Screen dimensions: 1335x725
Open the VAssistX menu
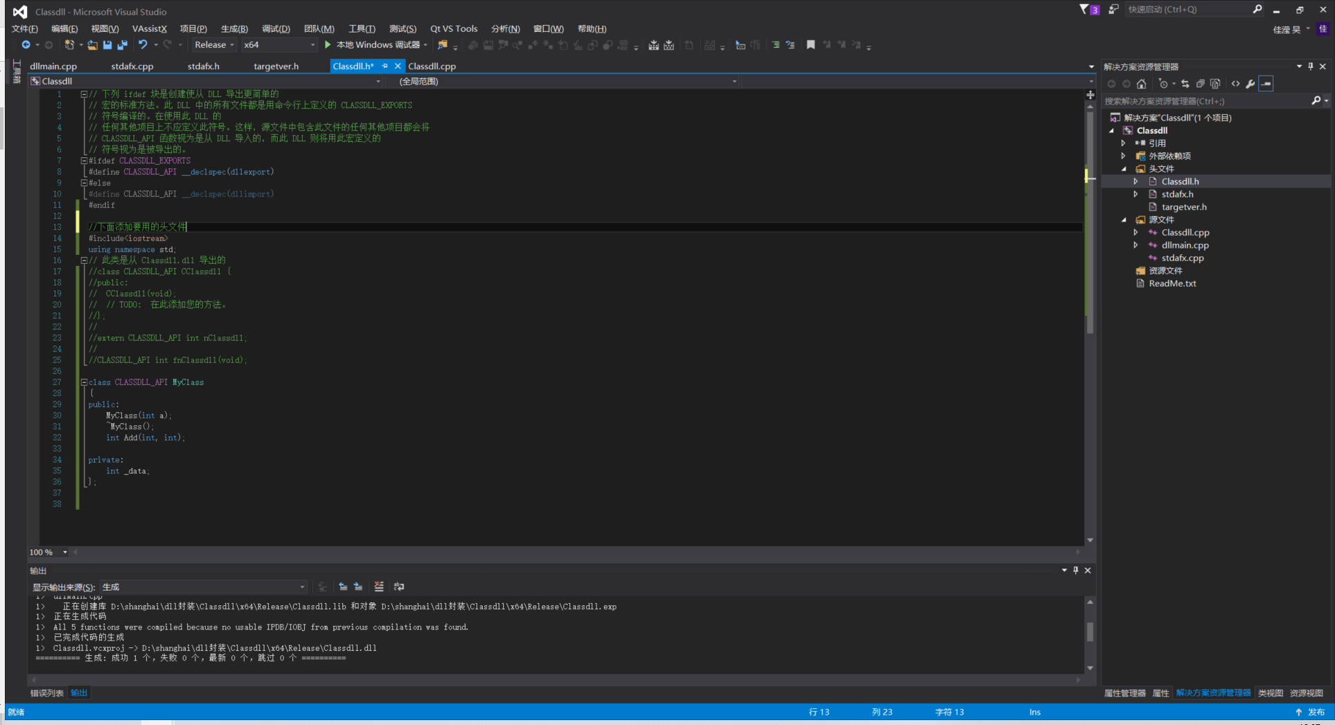coord(150,29)
